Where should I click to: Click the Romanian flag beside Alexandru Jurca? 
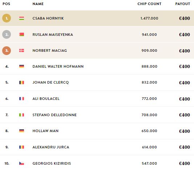22,147
